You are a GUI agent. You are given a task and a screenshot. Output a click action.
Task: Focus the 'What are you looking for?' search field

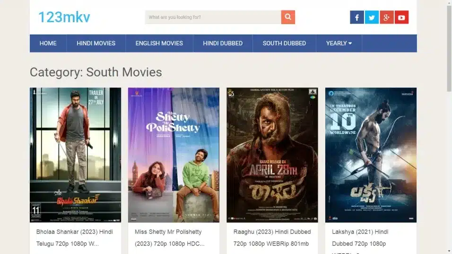pos(213,17)
